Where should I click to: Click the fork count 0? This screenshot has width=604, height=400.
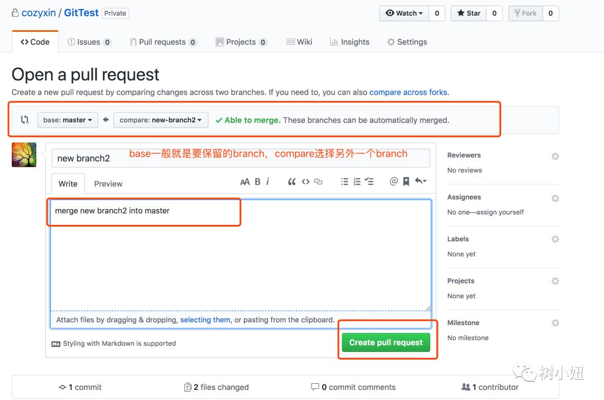click(x=550, y=13)
